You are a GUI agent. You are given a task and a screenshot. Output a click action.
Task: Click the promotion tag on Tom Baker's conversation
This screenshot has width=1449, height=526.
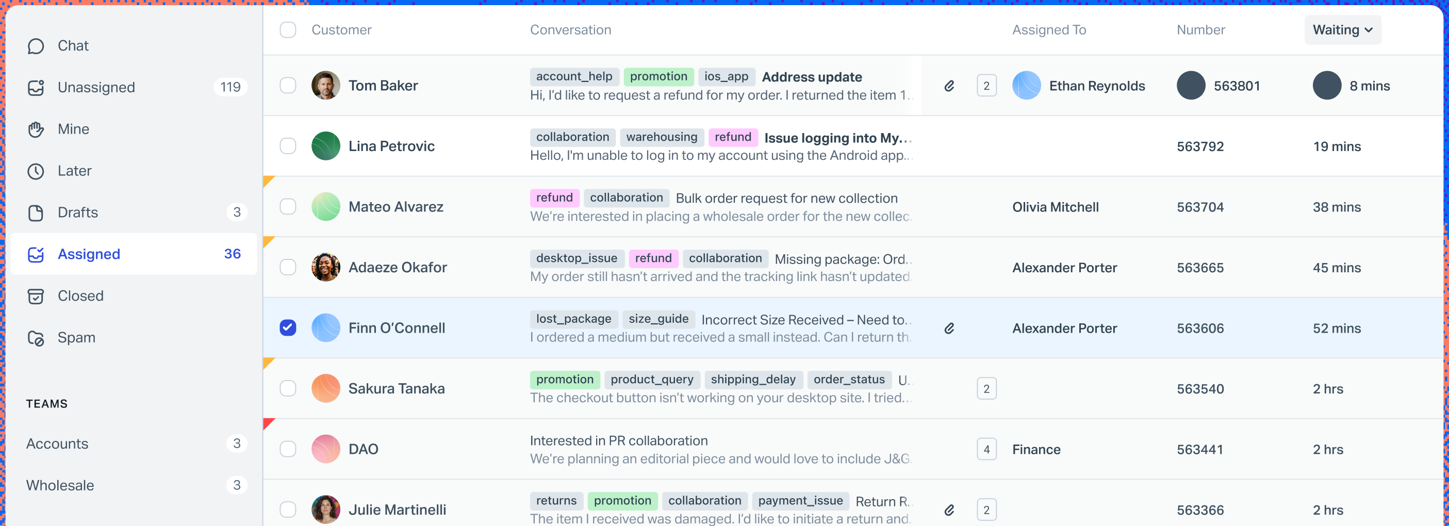pos(658,76)
